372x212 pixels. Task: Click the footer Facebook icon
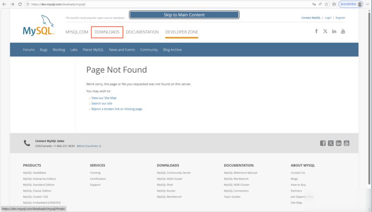click(x=323, y=143)
